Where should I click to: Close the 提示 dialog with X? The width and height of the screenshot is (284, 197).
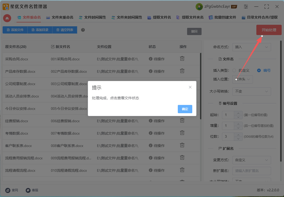[190, 87]
